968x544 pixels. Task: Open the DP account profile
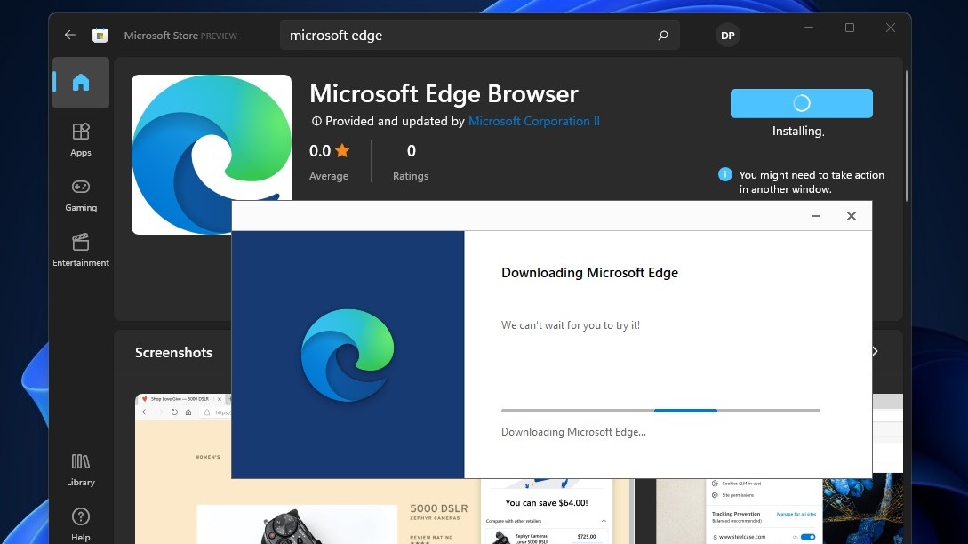(x=728, y=36)
